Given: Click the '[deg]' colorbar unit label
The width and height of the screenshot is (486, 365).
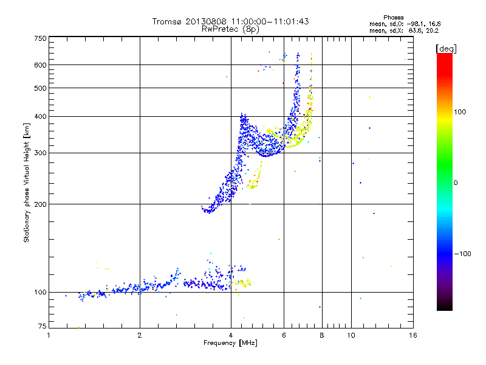Looking at the screenshot, I should (446, 49).
